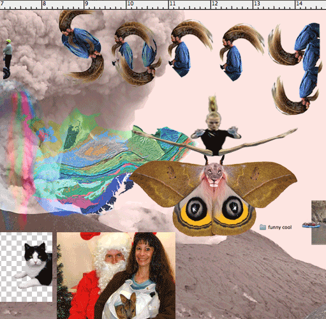The height and width of the screenshot is (319, 326).
Task: Click ruler mark 8
Action: coord(44,4)
